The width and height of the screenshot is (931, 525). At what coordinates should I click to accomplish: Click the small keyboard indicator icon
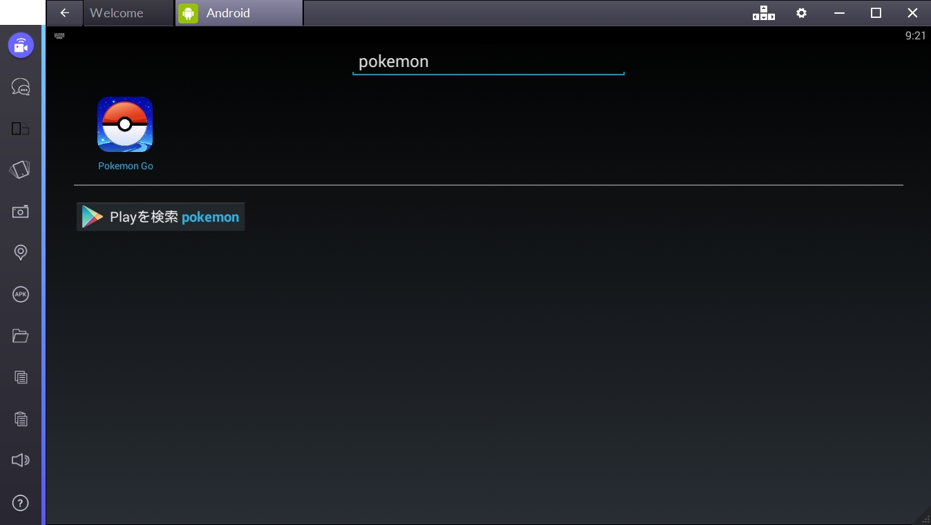(59, 35)
